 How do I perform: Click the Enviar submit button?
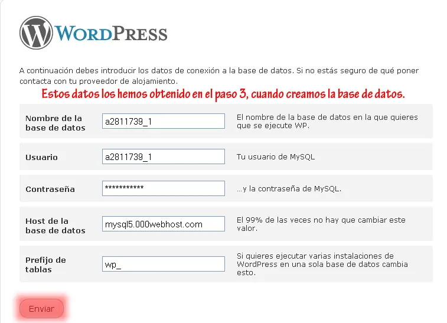[x=41, y=309]
